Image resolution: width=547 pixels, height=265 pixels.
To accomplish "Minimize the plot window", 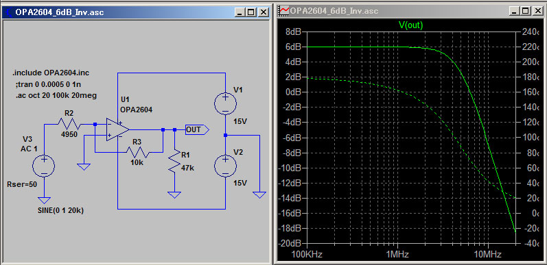I will click(x=514, y=11).
